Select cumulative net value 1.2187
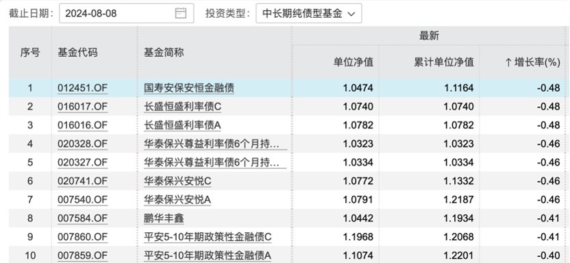 459,200
